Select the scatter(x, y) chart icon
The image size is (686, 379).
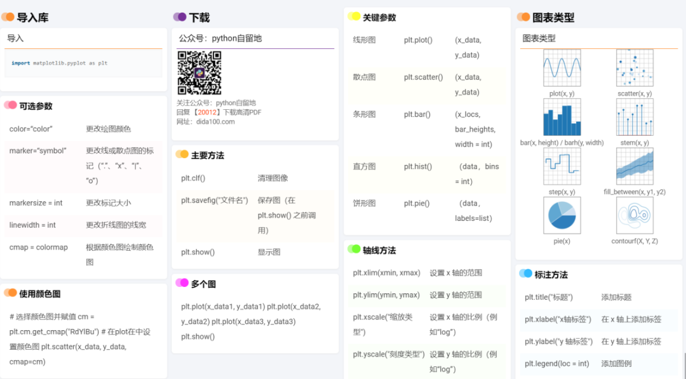(x=634, y=67)
